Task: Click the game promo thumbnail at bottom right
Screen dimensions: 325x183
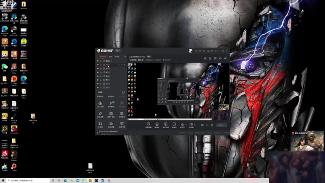Action: pyautogui.click(x=307, y=141)
